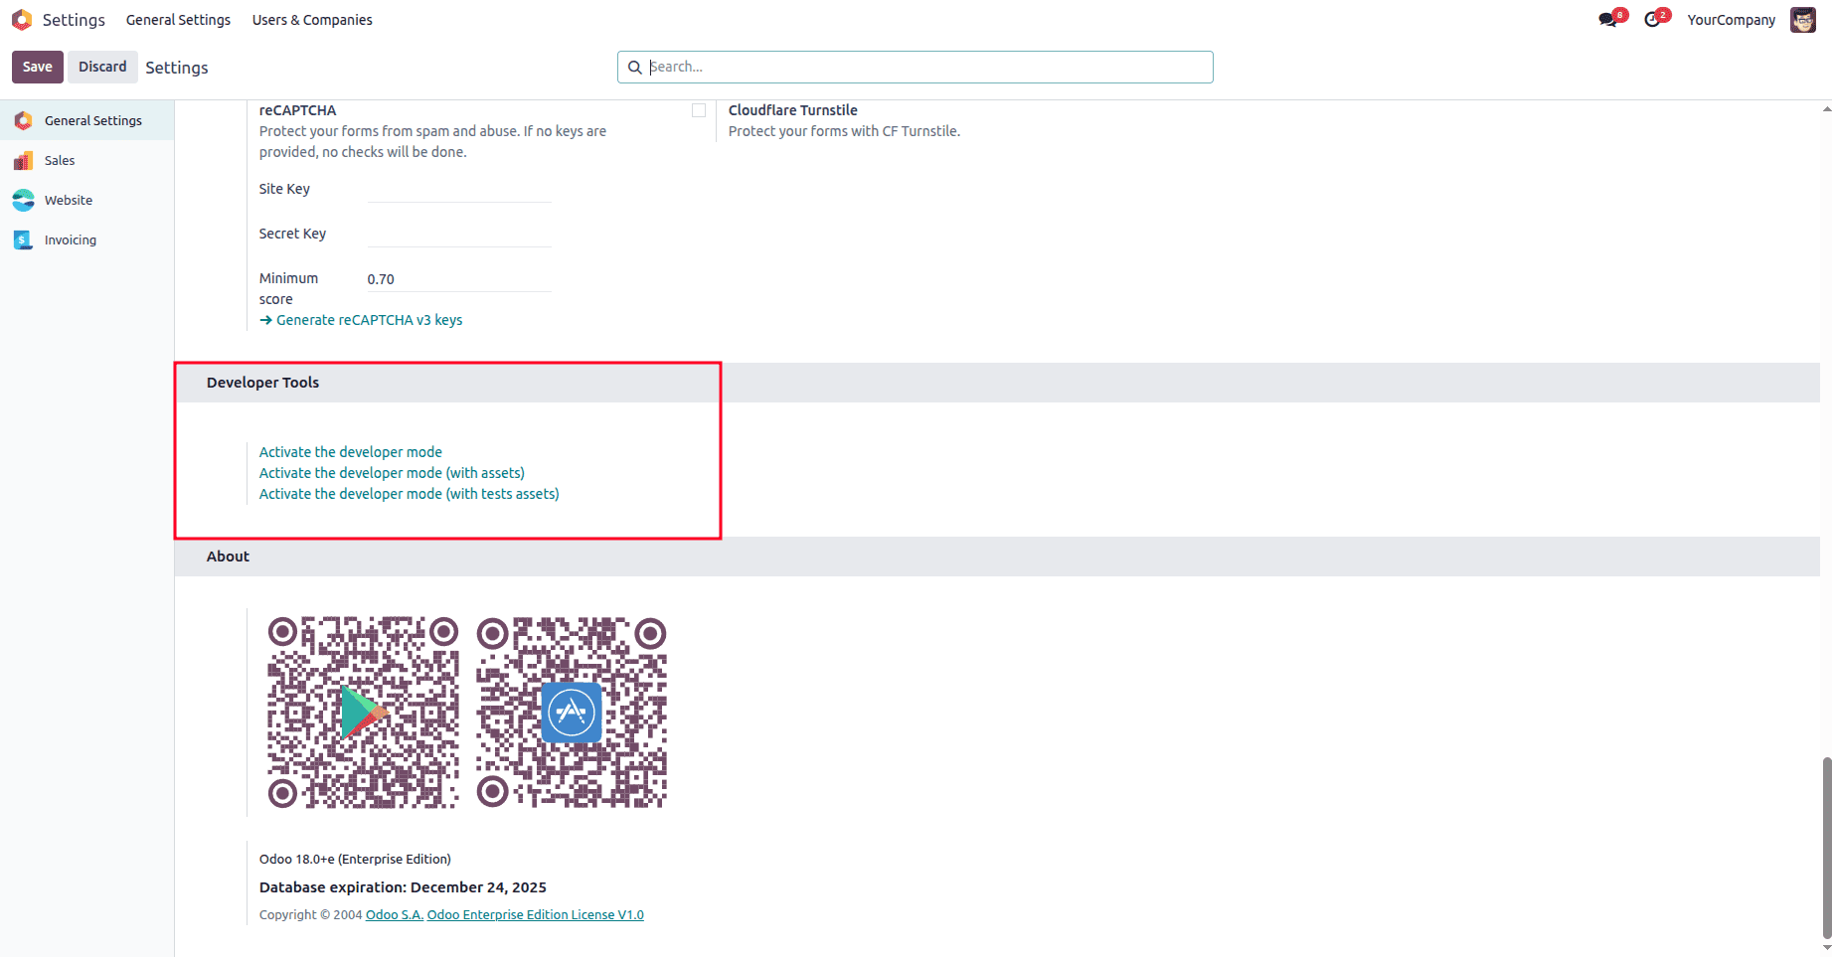
Task: Activate developer mode with assets
Action: tap(391, 472)
